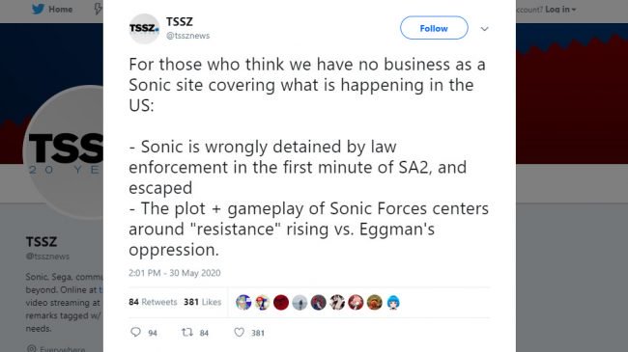Expand tweet options chevron menu
The image size is (628, 352).
pyautogui.click(x=484, y=29)
